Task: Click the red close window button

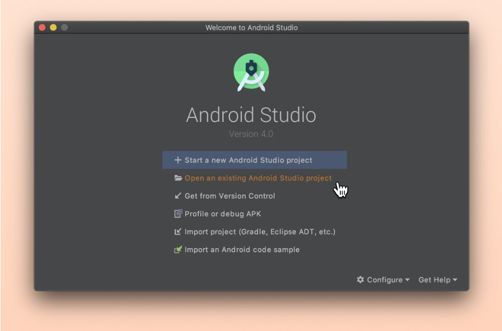Action: click(x=42, y=27)
